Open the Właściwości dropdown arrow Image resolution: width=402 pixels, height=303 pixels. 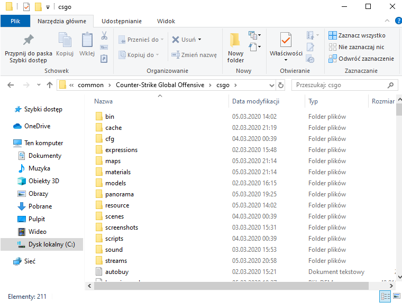tap(286, 60)
